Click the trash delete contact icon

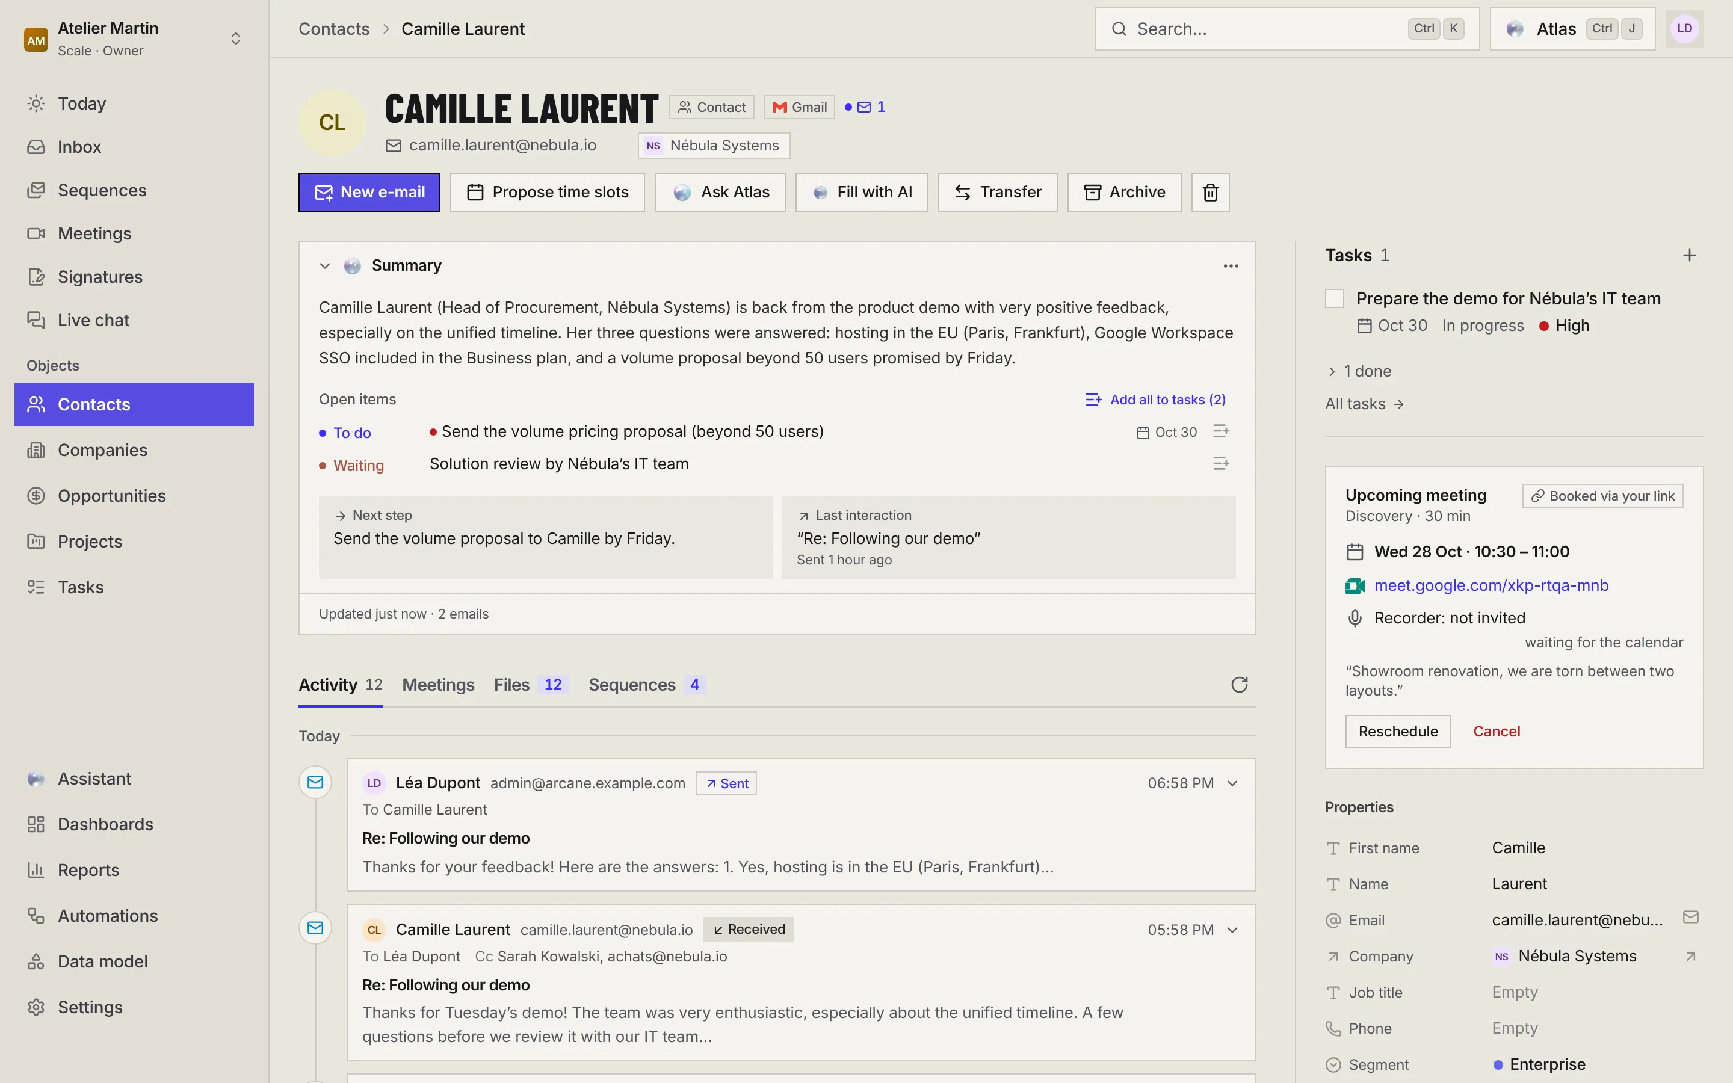click(1210, 192)
